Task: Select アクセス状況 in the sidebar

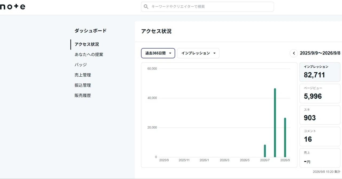Action: point(87,44)
